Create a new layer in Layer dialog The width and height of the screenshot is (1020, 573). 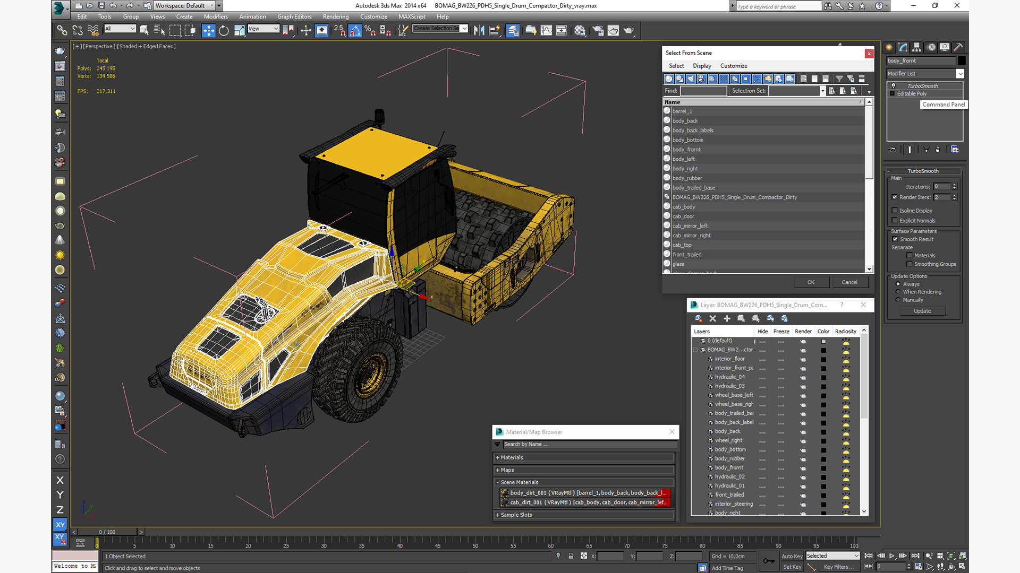(x=698, y=318)
